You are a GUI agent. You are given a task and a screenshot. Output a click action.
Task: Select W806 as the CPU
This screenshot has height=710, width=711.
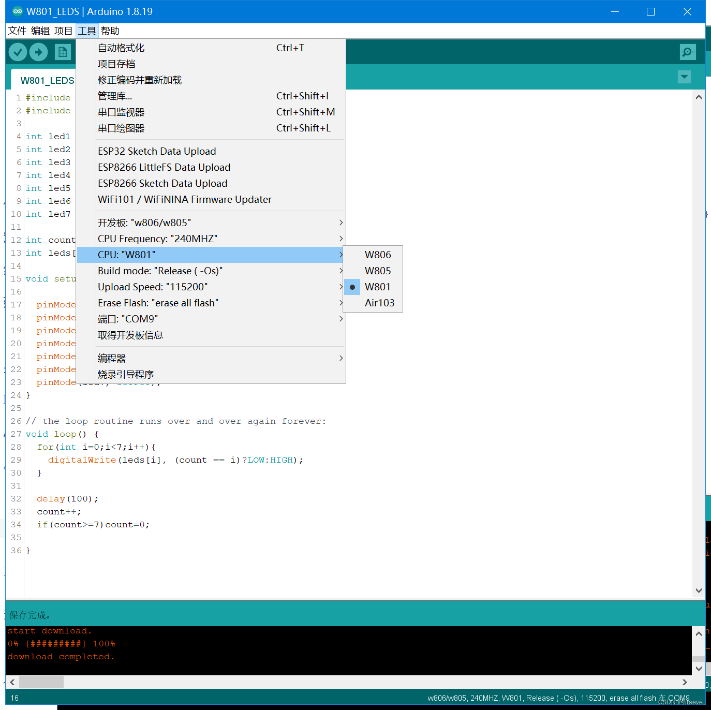pos(377,254)
